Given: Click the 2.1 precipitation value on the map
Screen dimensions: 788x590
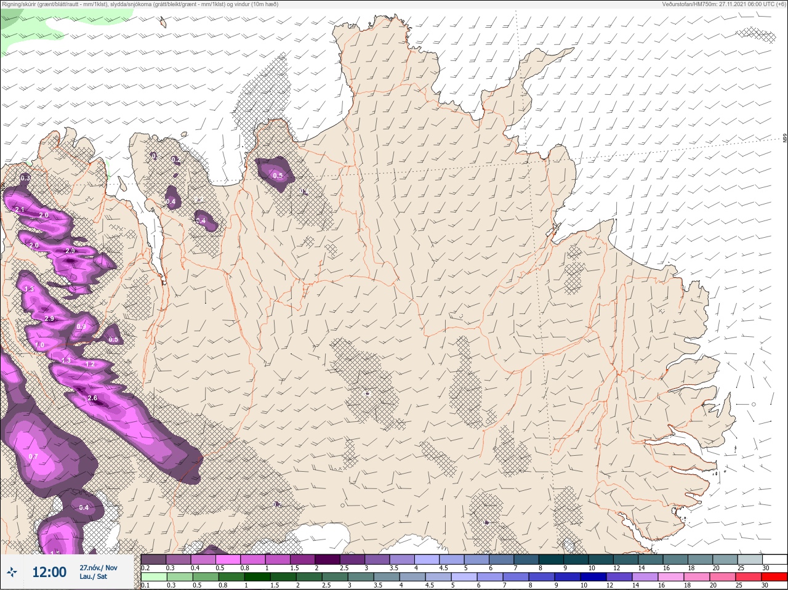Looking at the screenshot, I should point(20,210).
